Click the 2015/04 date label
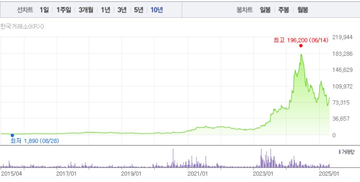The height and width of the screenshot is (182, 360). [11, 174]
